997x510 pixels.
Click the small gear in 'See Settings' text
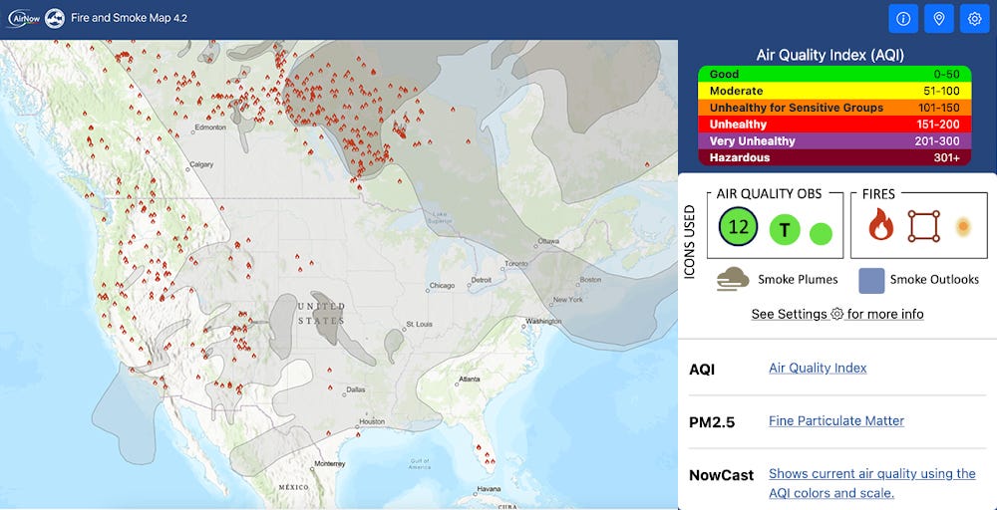click(836, 314)
